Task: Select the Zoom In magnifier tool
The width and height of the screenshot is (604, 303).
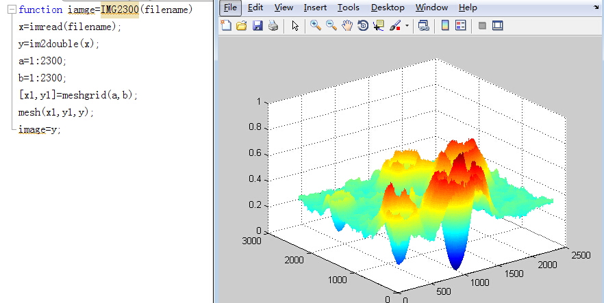Action: tap(316, 26)
